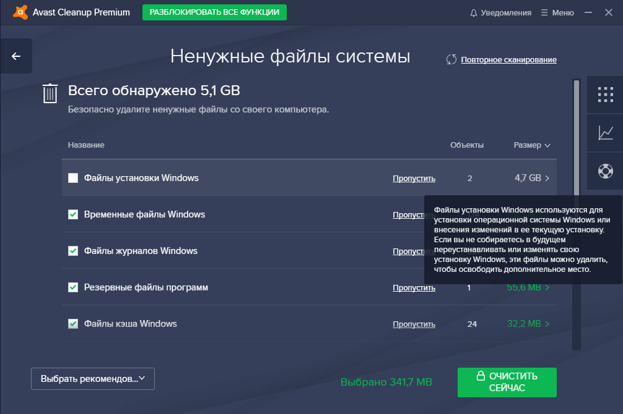
Task: Sort by Размер column dropdown
Action: pyautogui.click(x=531, y=145)
